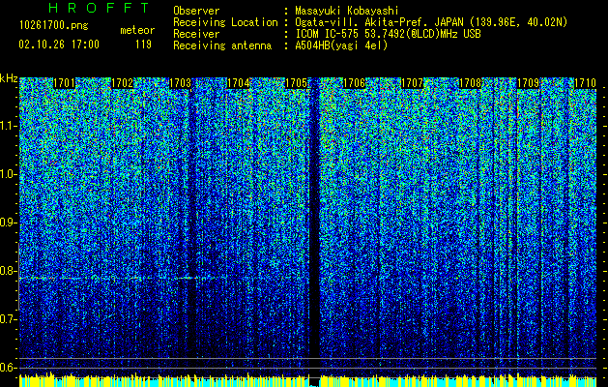Screen dimensions: 608x387
Task: Click the Receiving antenna label
Action: [x=222, y=45]
